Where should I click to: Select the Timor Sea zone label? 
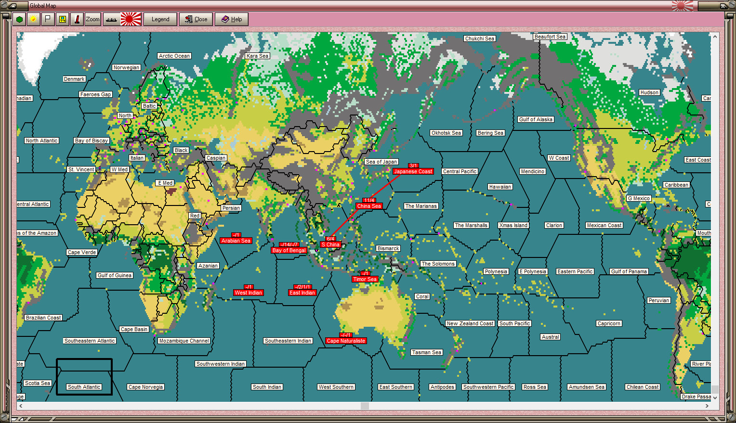pos(365,279)
